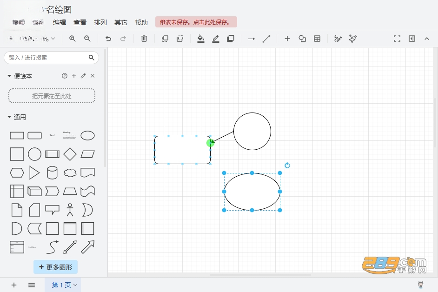Click the rotate handle of selected ellipse
438x292 pixels.
tap(287, 166)
